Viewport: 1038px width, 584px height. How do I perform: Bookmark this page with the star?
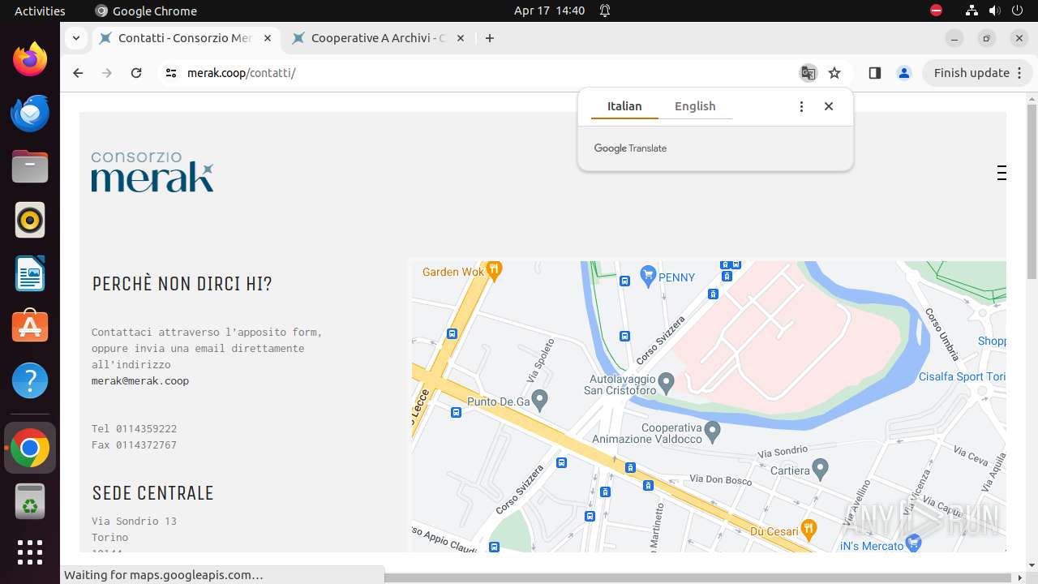[x=834, y=73]
